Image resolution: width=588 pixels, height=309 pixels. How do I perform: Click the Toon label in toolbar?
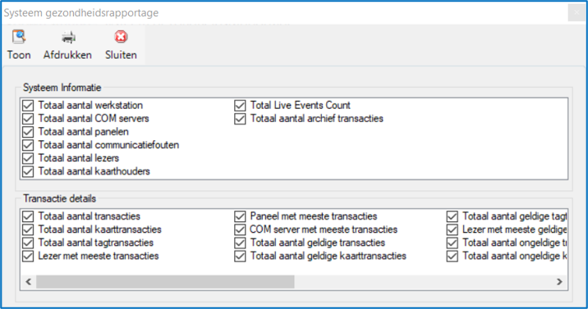(19, 55)
